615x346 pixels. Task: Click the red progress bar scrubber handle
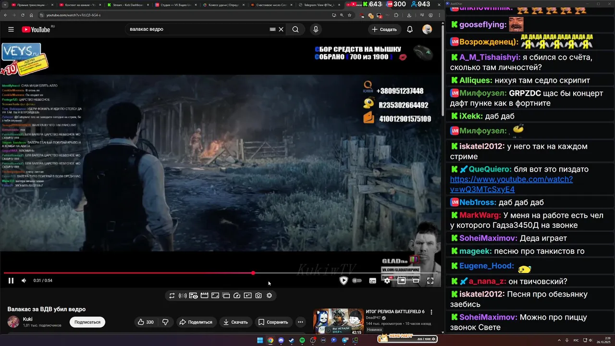pyautogui.click(x=253, y=273)
